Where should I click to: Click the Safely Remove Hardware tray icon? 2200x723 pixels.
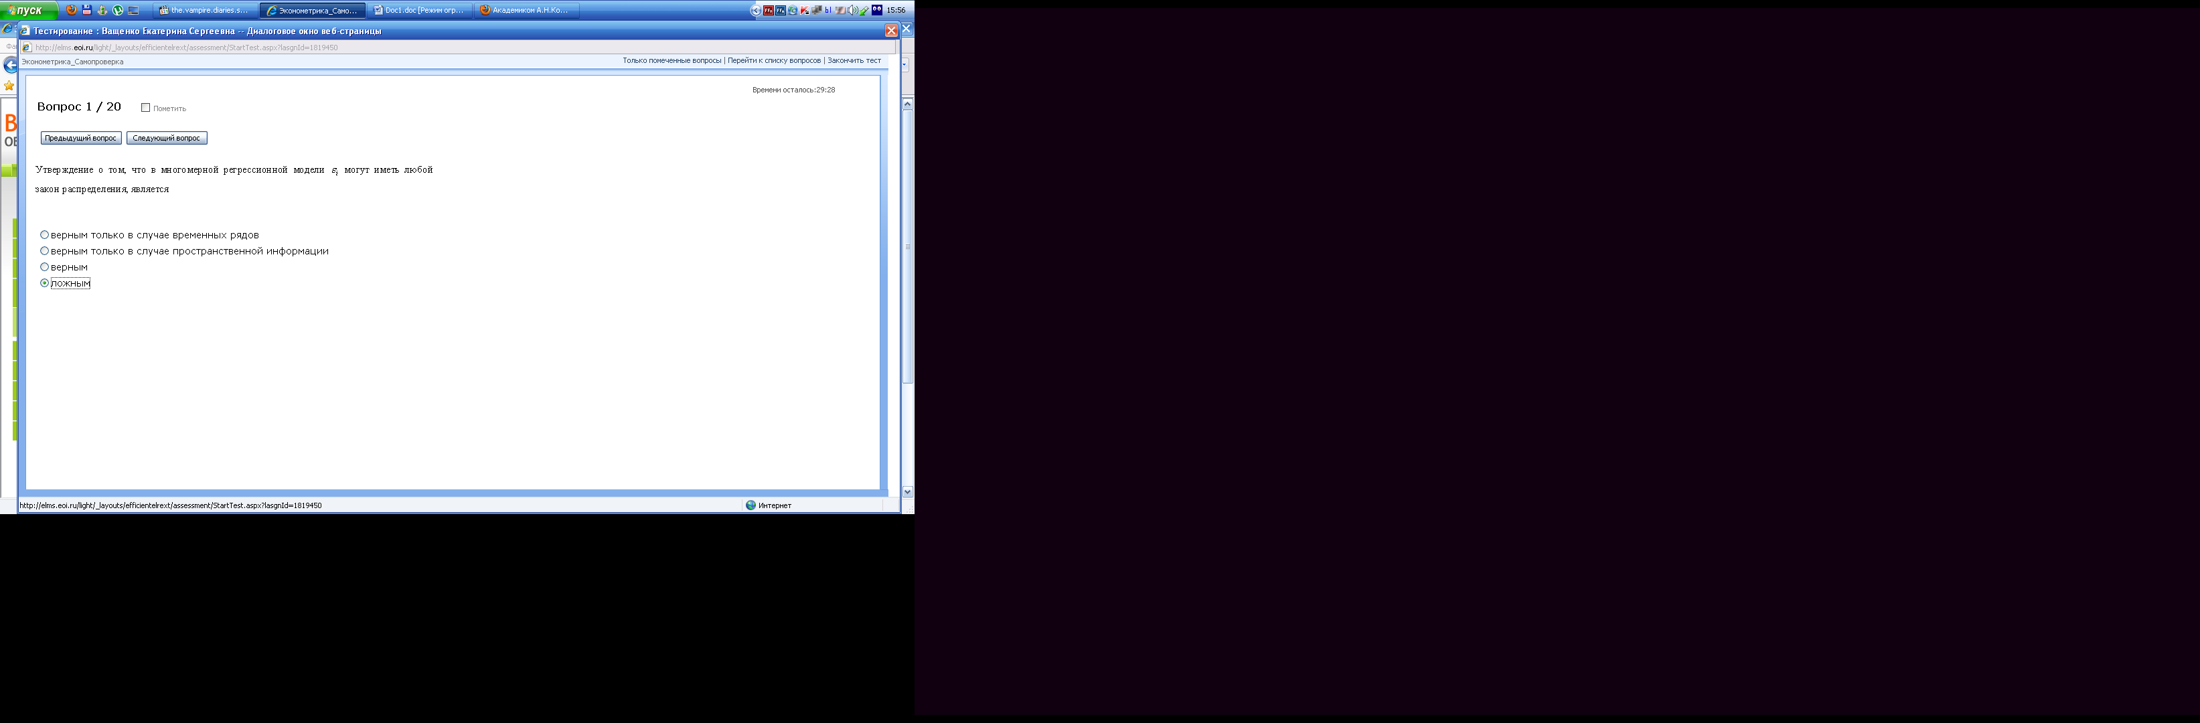point(864,10)
